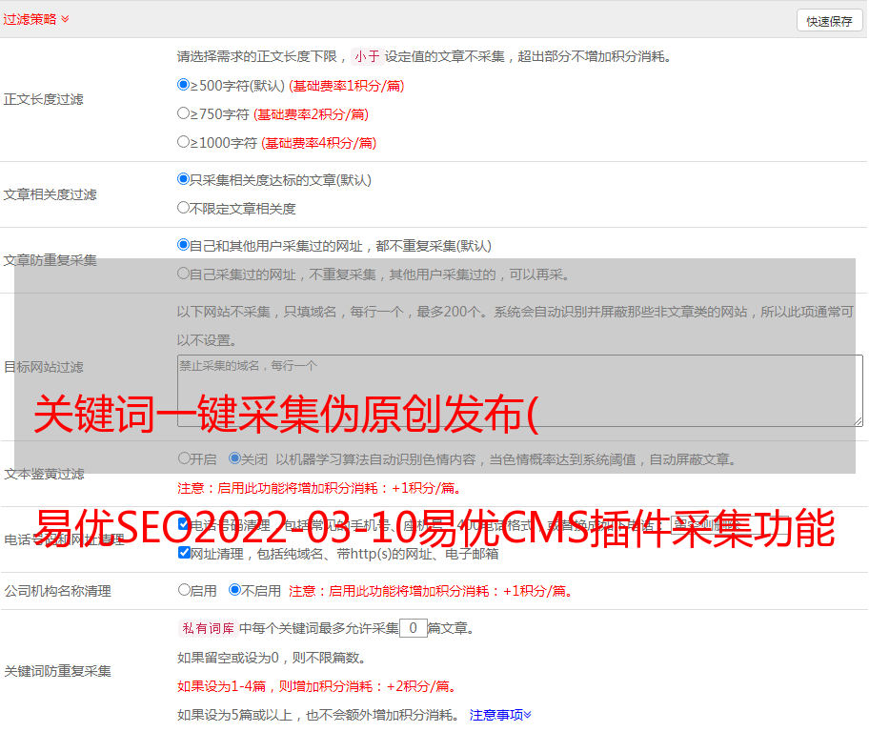Image resolution: width=869 pixels, height=732 pixels.
Task: Click the text 如果设为5篇或以上 line
Action: pos(318,715)
